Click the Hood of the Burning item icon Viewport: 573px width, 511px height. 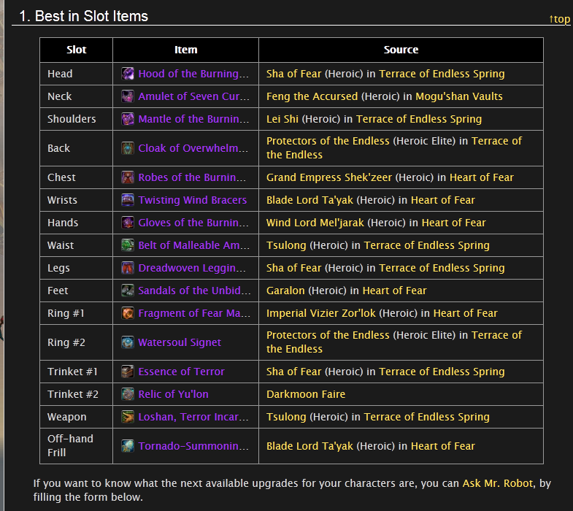pyautogui.click(x=128, y=74)
